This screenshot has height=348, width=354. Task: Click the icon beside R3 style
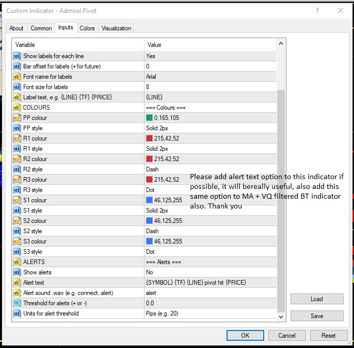point(17,190)
